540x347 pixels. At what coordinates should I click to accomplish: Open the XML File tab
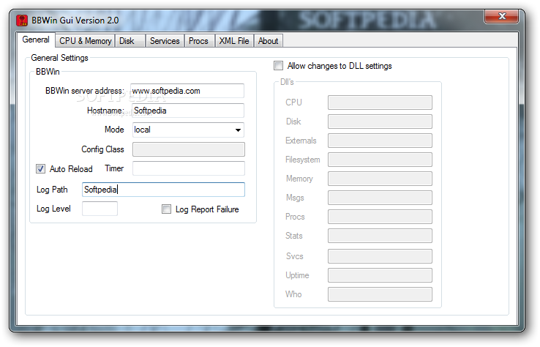coord(235,41)
